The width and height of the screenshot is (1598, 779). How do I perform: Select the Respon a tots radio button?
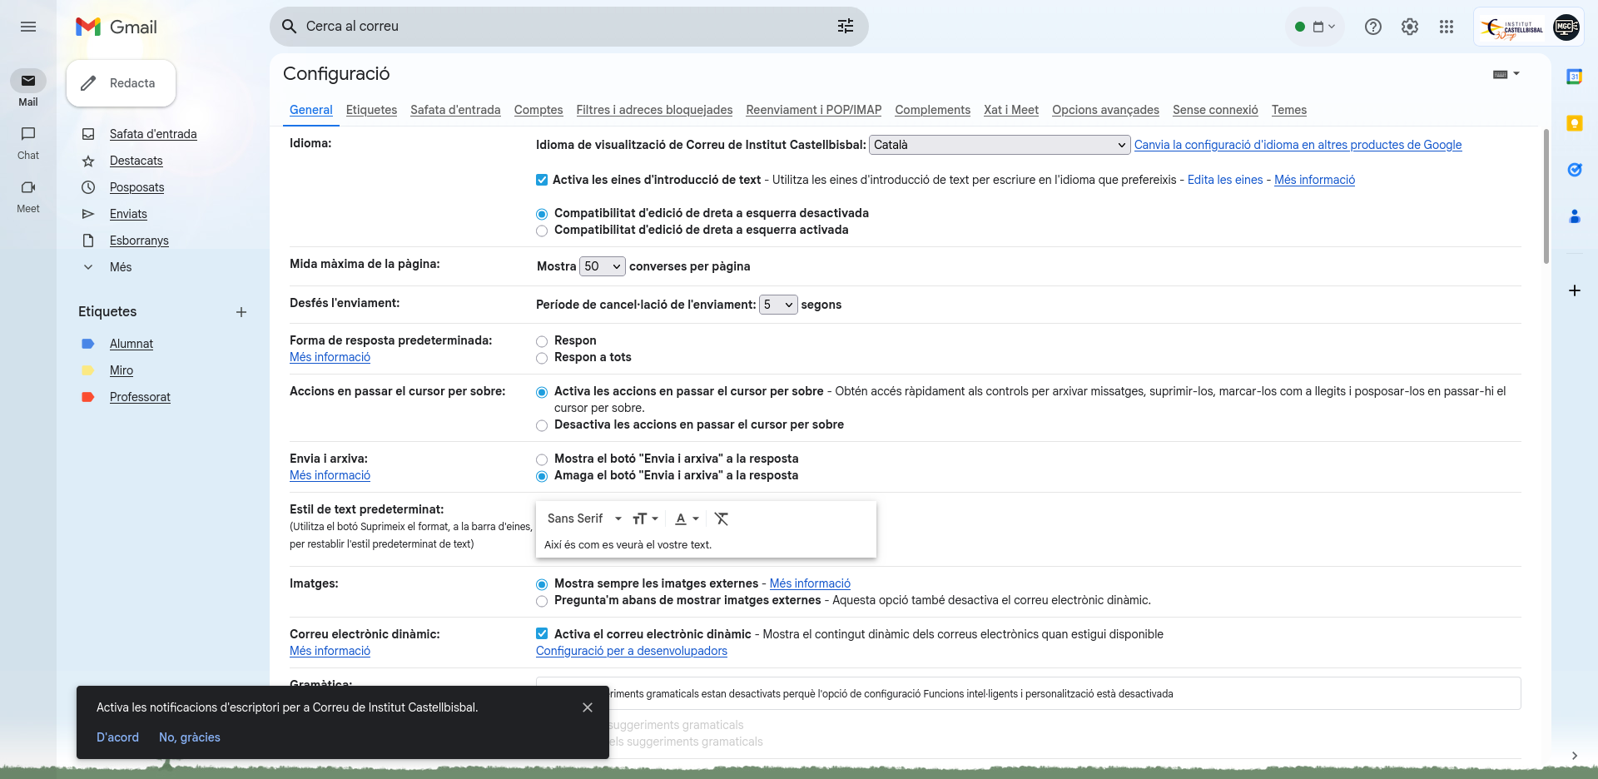point(542,358)
